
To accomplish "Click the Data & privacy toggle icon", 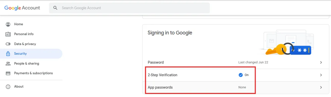I will [x=8, y=44].
